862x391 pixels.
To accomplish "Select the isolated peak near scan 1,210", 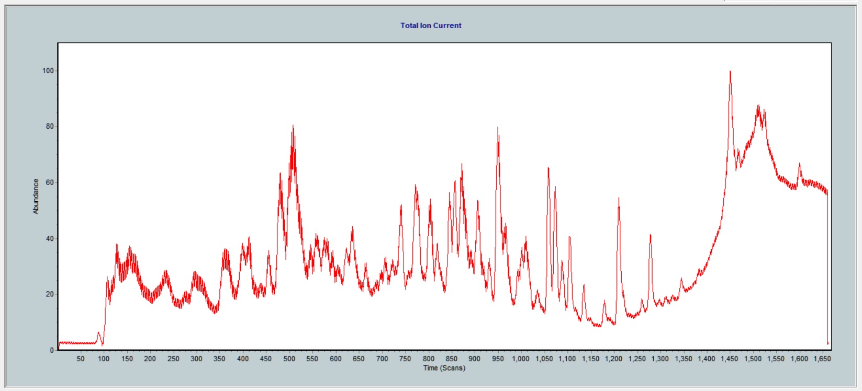I will point(619,199).
